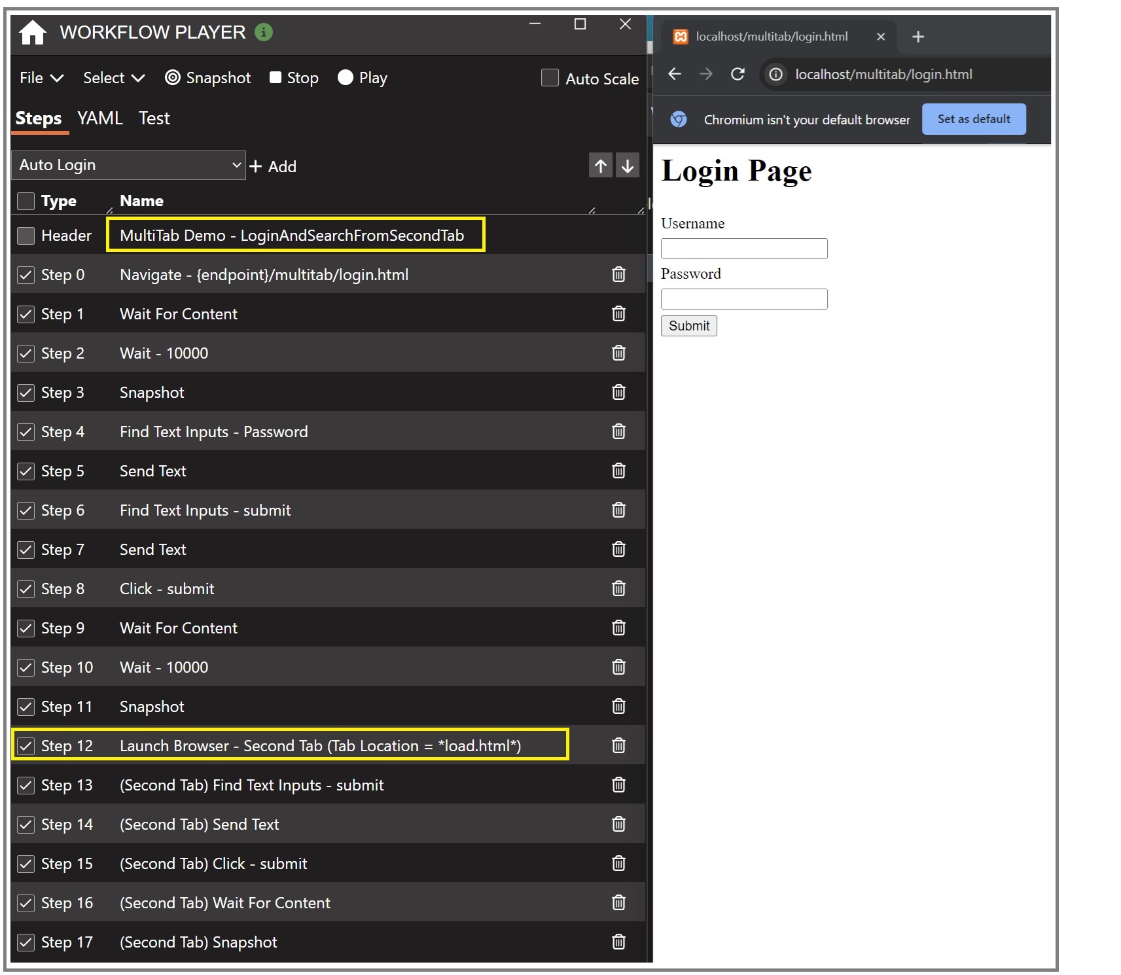Open the Auto Login workflow dropdown
Image resolution: width=1121 pixels, height=975 pixels.
[128, 166]
